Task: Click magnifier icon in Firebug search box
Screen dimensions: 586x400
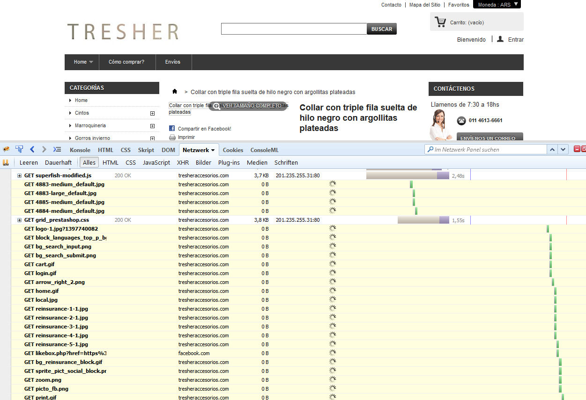Action: click(430, 150)
